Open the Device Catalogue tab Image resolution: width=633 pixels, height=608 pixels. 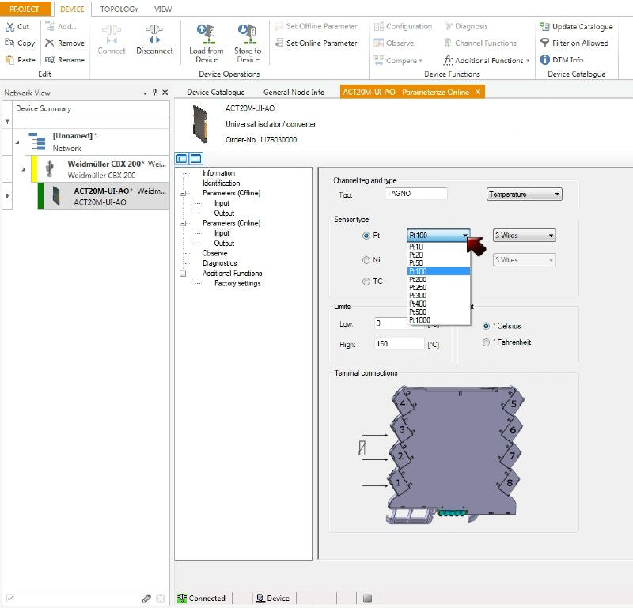pos(215,92)
